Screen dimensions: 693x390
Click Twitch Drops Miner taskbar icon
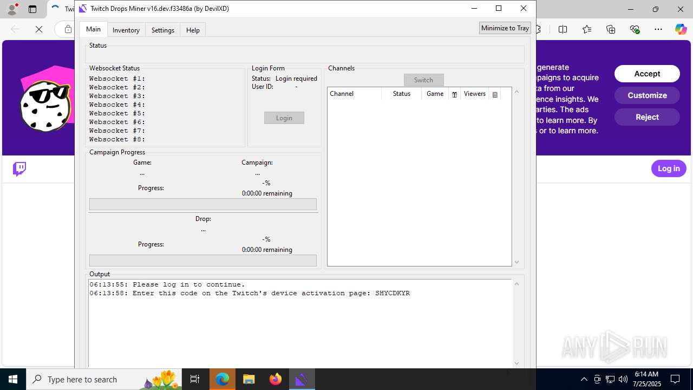tap(302, 379)
